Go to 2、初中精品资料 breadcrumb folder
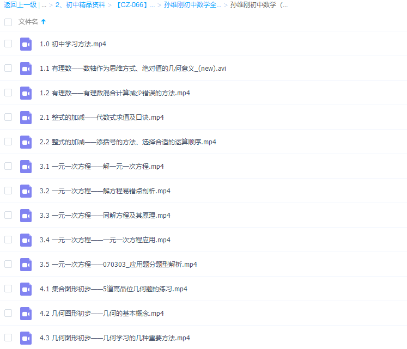This screenshot has height=349, width=407. pos(82,5)
